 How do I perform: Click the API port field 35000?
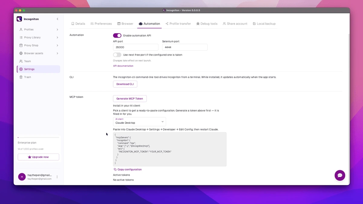[x=136, y=47]
